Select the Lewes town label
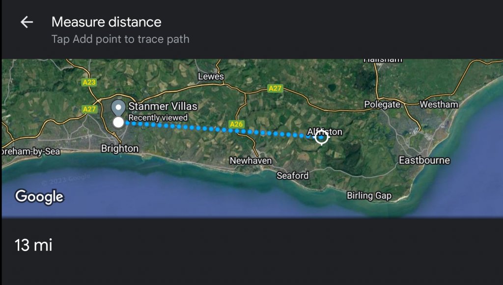503x285 pixels. (211, 77)
